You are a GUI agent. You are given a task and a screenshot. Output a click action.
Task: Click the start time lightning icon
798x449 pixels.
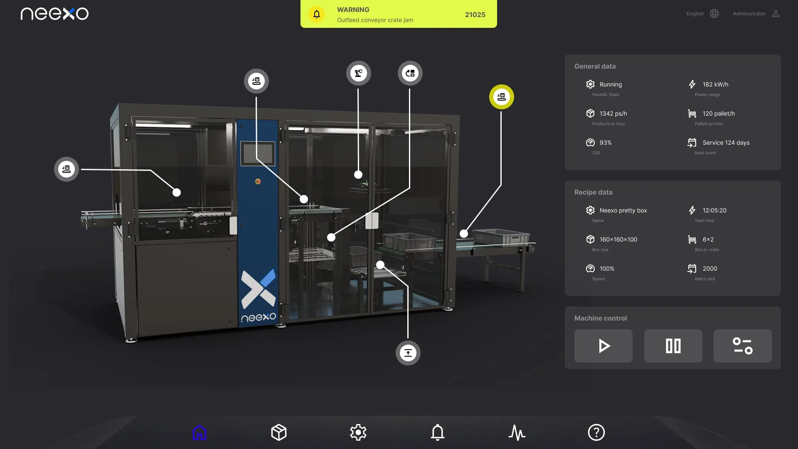click(x=692, y=210)
